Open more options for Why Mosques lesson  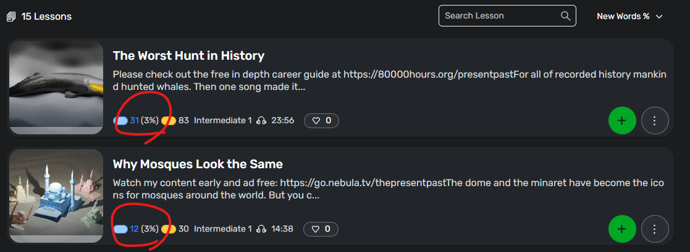tap(655, 229)
